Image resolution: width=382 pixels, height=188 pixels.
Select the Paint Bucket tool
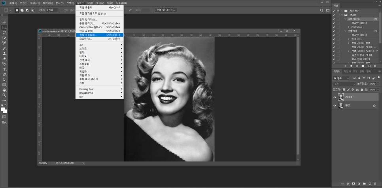coord(4,64)
